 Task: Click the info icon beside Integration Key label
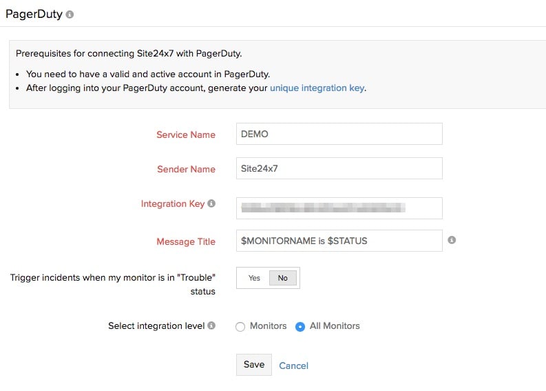coord(211,204)
